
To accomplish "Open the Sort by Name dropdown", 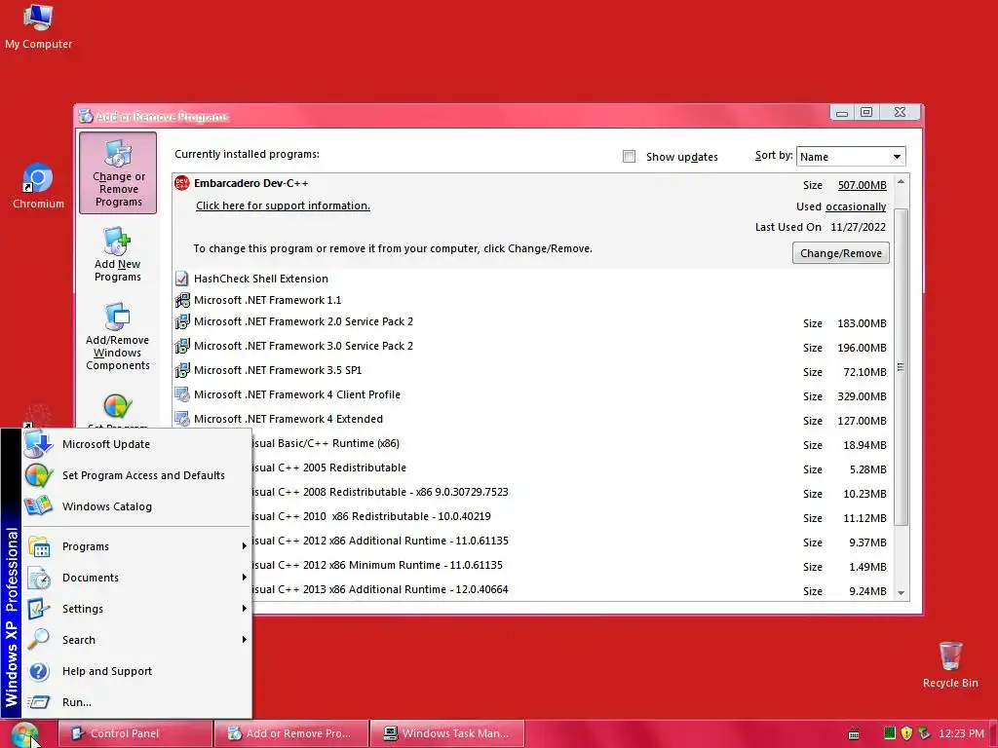I will (851, 157).
